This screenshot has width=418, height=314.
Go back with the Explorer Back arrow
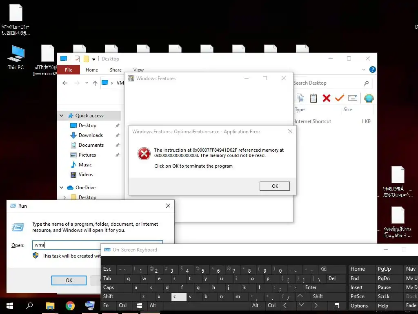pyautogui.click(x=65, y=83)
